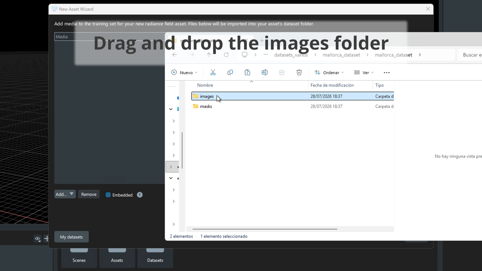Image resolution: width=482 pixels, height=271 pixels.
Task: Click the Paste clipboard icon in Explorer
Action: point(247,73)
